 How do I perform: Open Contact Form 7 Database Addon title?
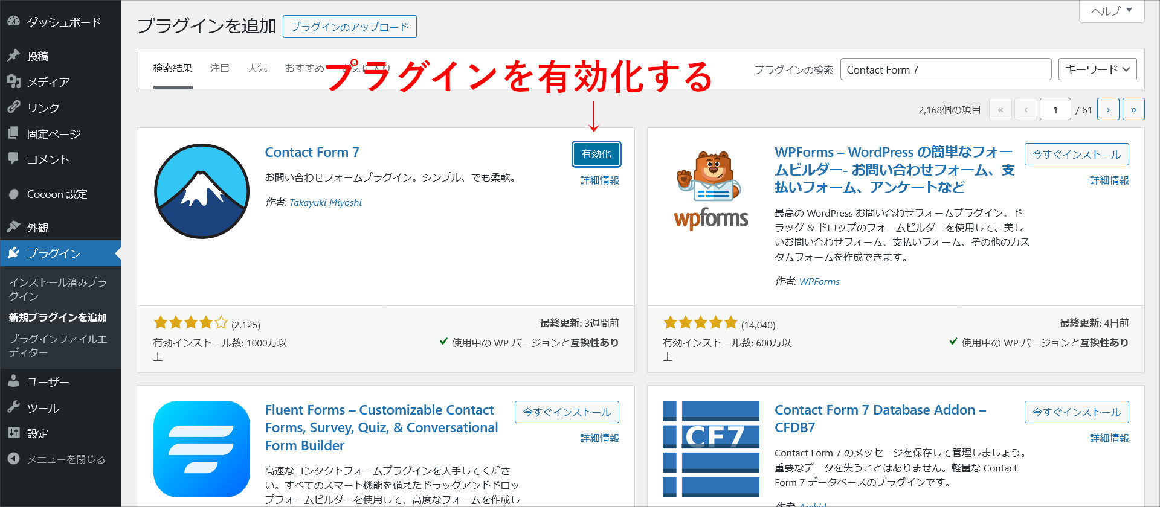880,418
